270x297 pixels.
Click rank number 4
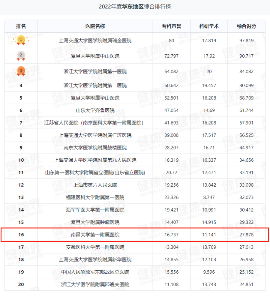(x=21, y=85)
